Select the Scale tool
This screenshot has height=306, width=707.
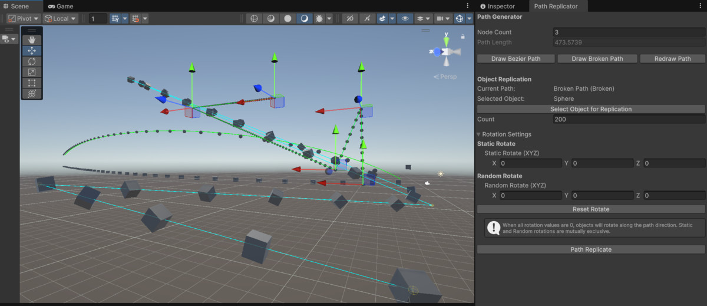point(32,72)
